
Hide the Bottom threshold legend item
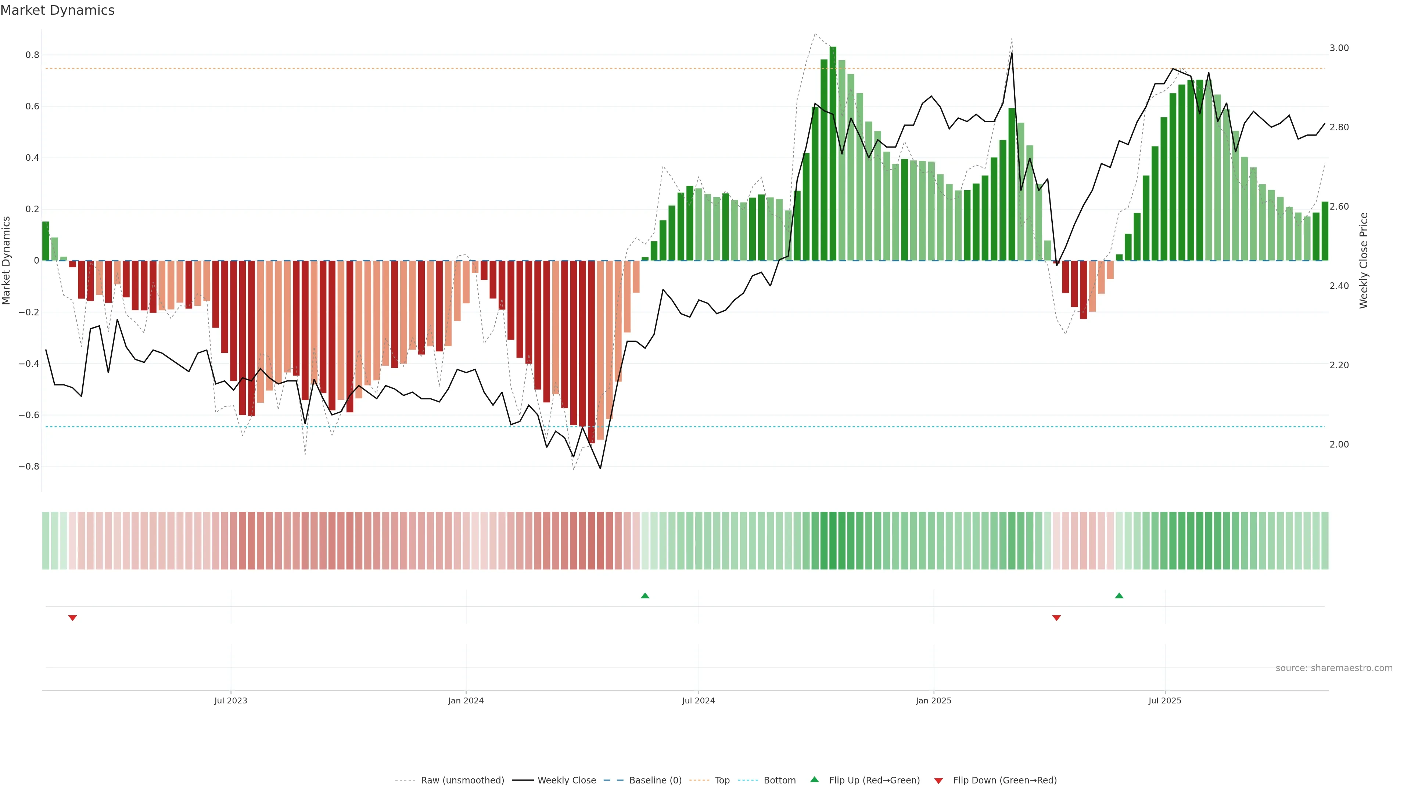click(779, 781)
